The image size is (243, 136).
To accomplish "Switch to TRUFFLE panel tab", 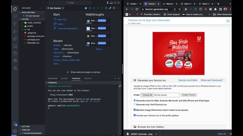I will (88, 79).
